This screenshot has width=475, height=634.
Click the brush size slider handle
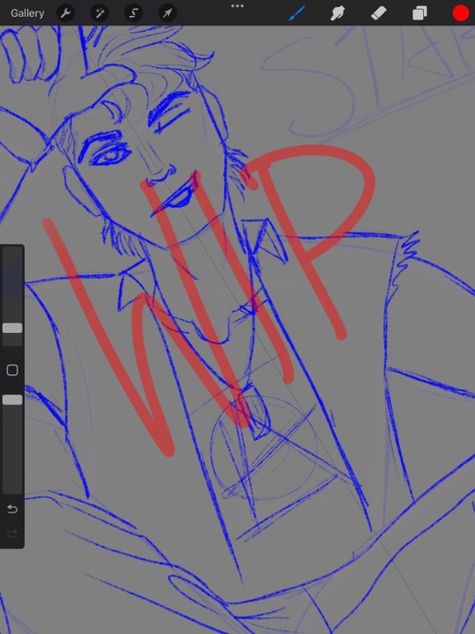pyautogui.click(x=12, y=328)
